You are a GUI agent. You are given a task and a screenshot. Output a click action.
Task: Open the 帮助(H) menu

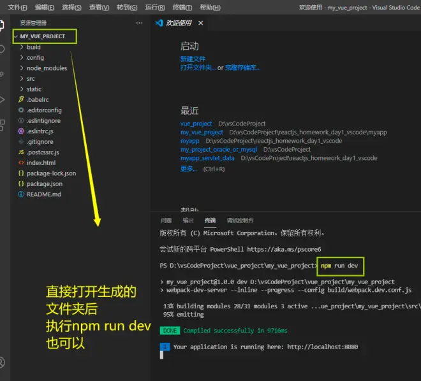(210, 7)
